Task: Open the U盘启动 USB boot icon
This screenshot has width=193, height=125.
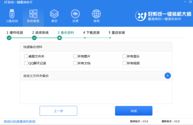Action: click(12, 14)
